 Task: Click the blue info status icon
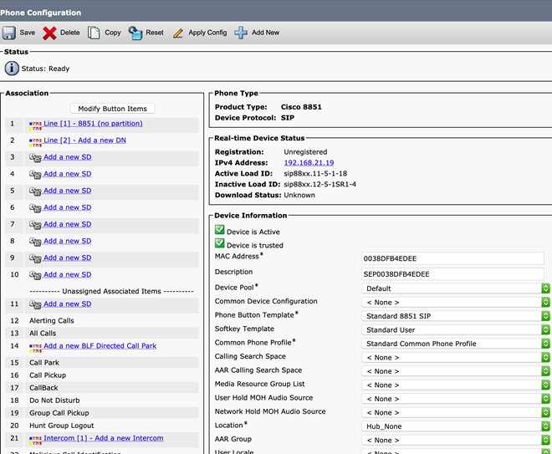pos(12,68)
